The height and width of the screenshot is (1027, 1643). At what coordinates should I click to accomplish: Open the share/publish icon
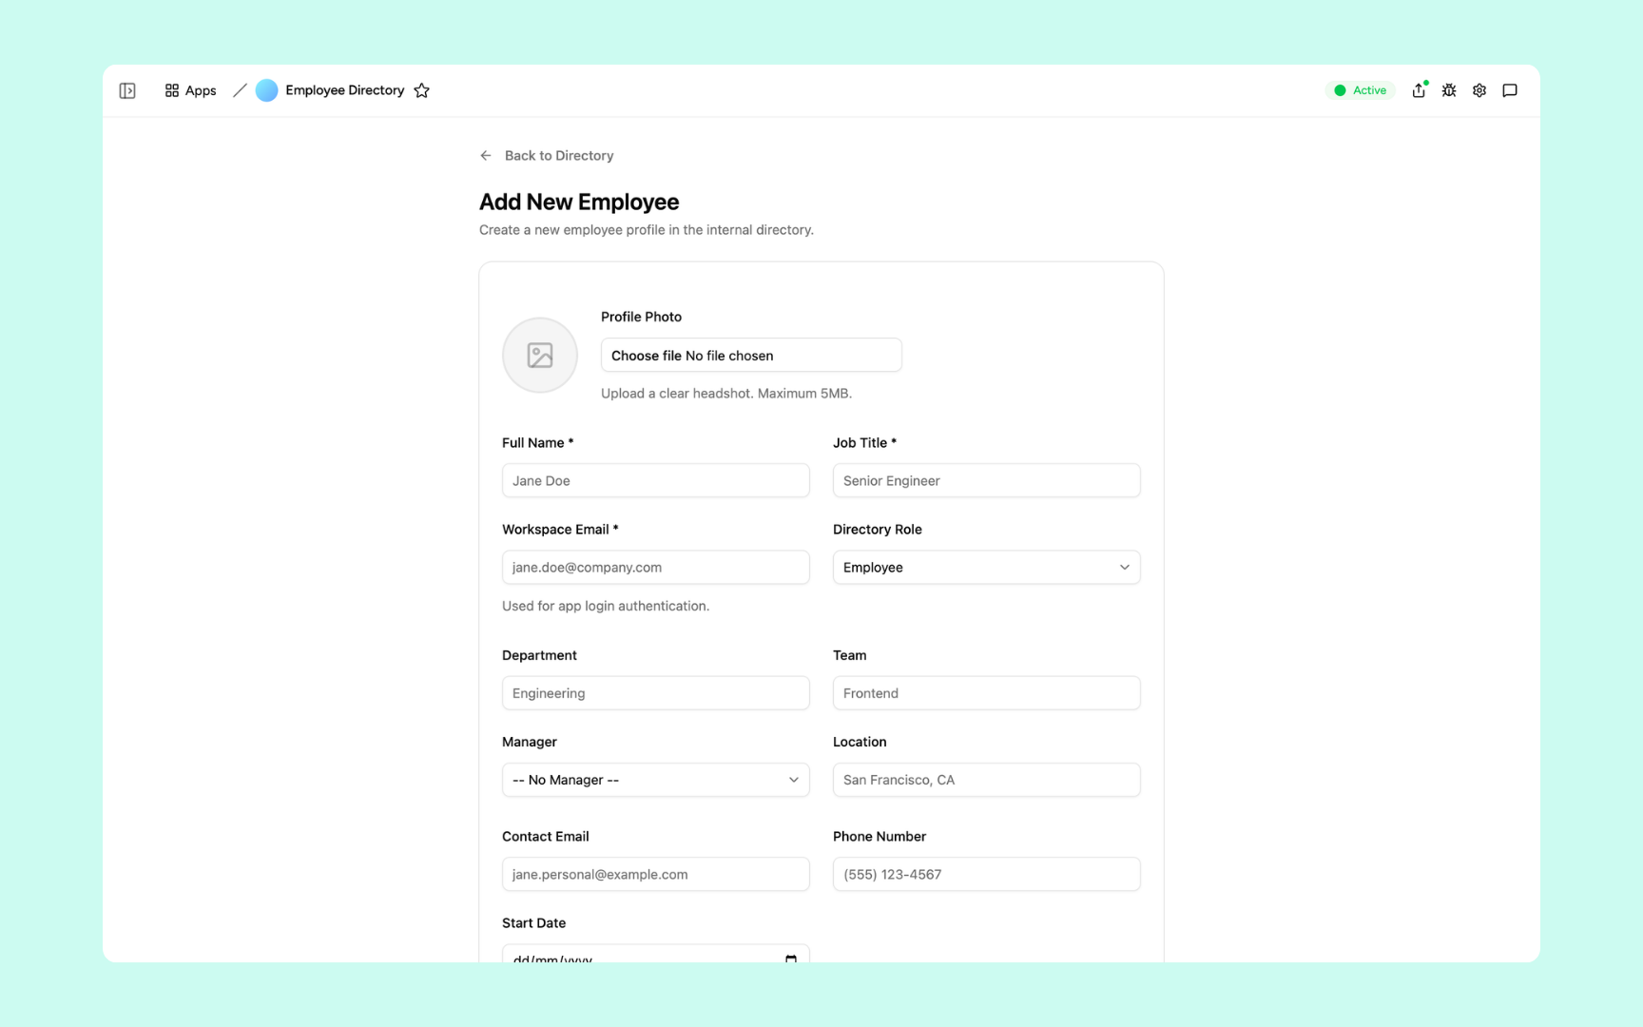1419,90
